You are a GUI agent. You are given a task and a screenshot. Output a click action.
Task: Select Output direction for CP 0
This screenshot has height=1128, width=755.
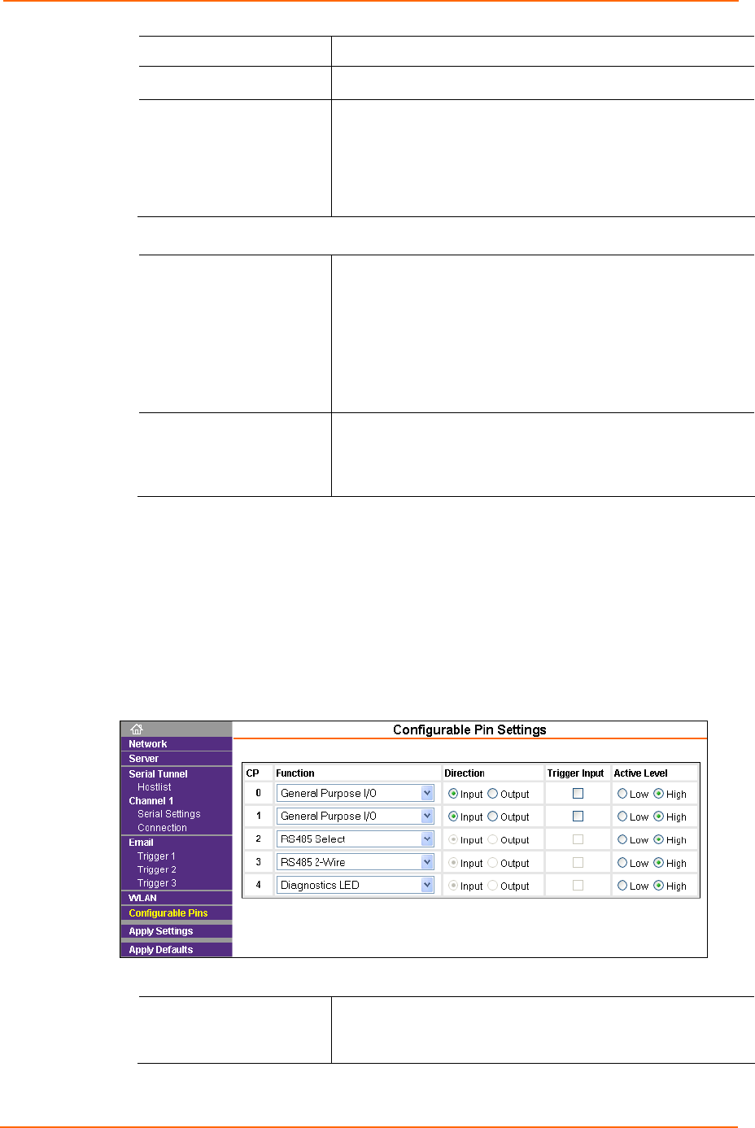click(x=493, y=794)
